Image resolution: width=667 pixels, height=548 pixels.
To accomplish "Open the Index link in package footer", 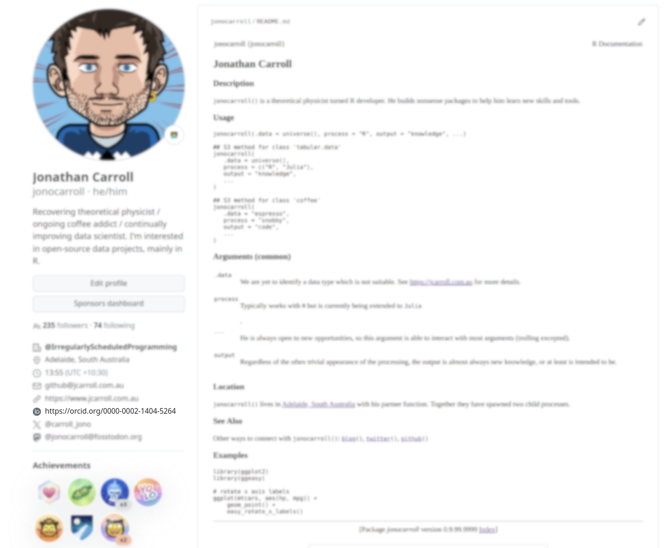I will [487, 529].
